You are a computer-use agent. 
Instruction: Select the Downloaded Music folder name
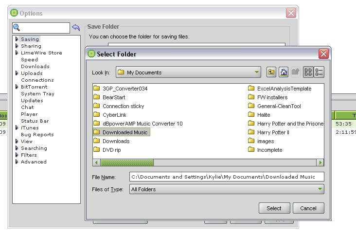point(125,132)
